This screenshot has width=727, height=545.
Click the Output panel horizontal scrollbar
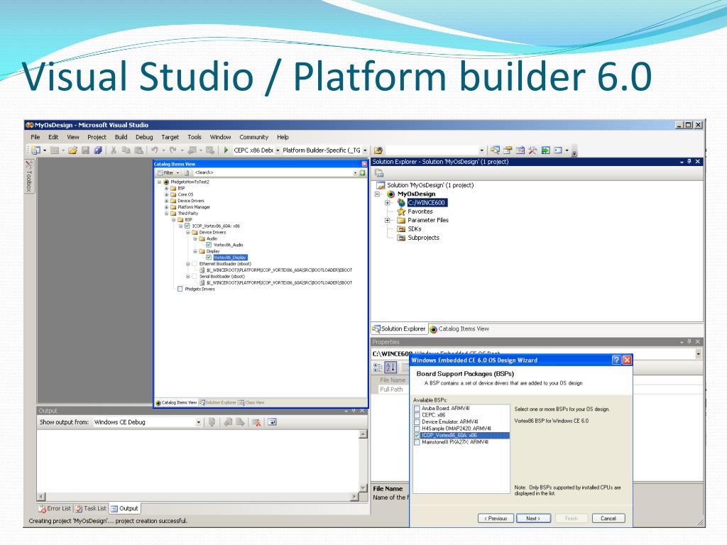pos(198,496)
